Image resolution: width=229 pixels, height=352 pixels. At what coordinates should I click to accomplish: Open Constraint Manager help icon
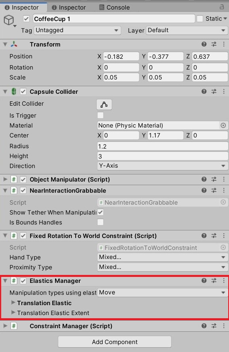tap(204, 326)
